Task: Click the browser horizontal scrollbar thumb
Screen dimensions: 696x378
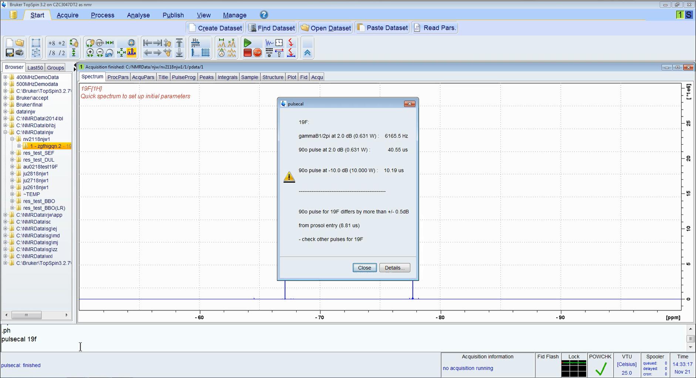Action: pyautogui.click(x=26, y=315)
